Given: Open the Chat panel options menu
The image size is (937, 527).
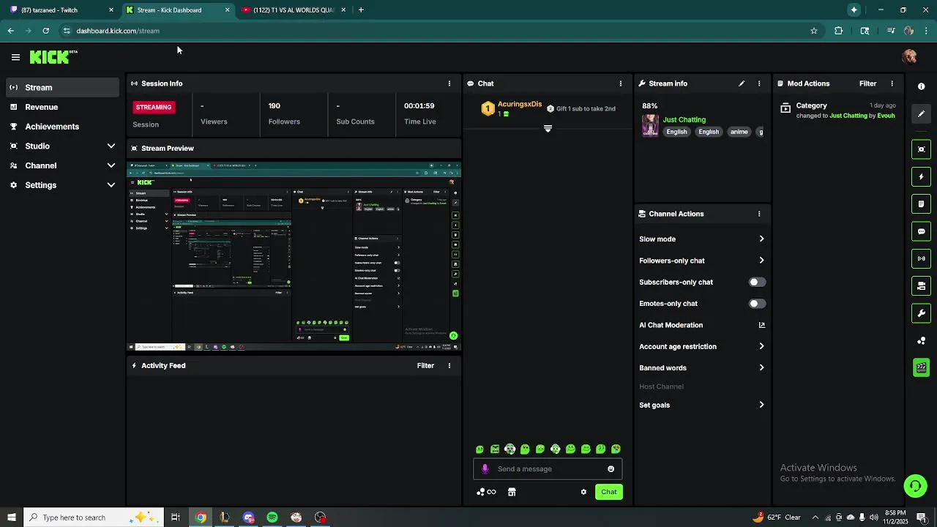Looking at the screenshot, I should point(621,83).
